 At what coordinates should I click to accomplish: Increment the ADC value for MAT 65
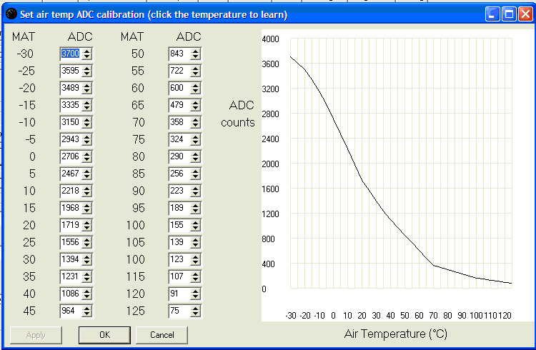click(196, 102)
